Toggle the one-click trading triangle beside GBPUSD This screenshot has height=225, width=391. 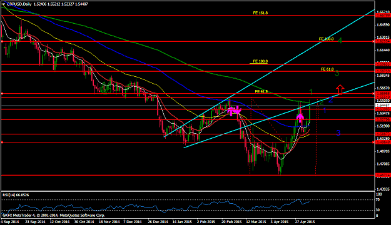[3, 4]
